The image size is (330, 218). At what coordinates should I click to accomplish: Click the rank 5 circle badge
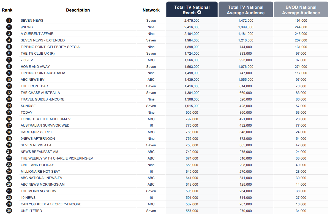9,47
